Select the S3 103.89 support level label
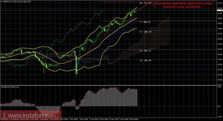Screen dimensions: 223x121 click(x=146, y=60)
